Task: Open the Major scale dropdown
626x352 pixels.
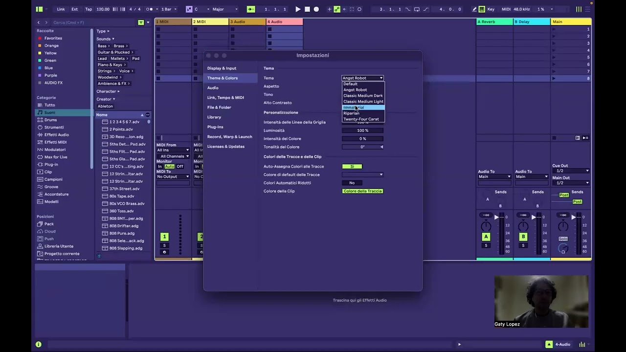Action: (225, 9)
